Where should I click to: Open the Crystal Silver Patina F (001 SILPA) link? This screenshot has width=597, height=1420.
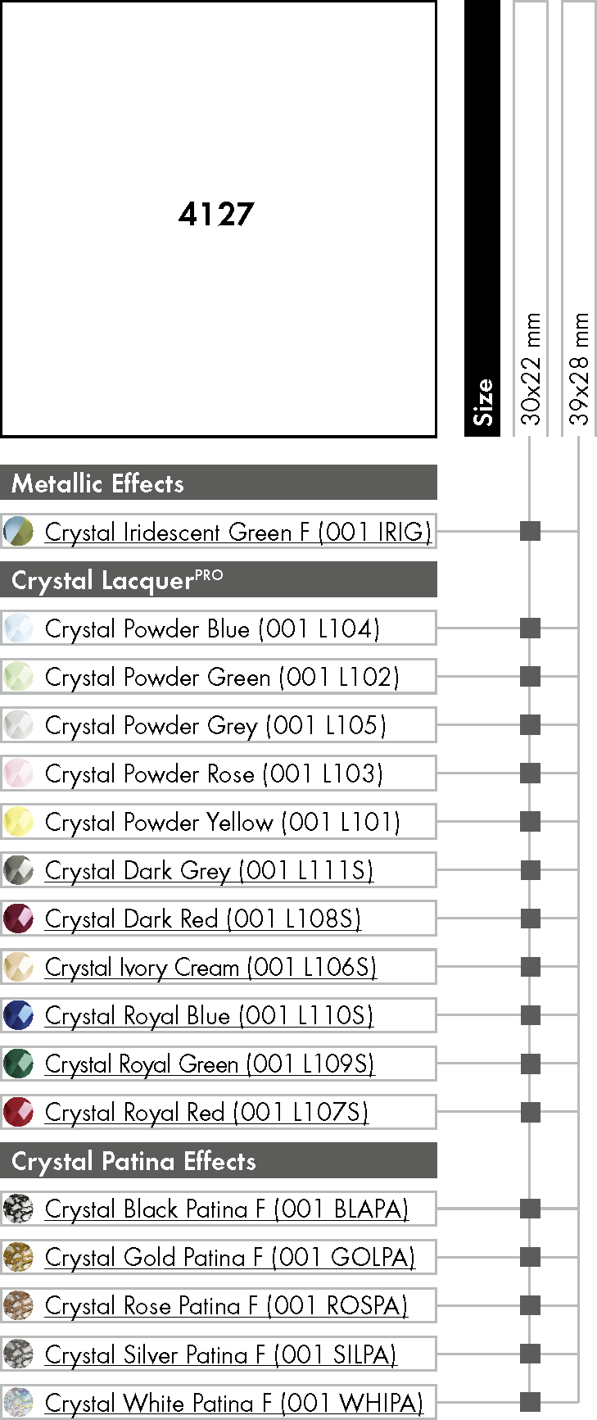coord(221,1354)
